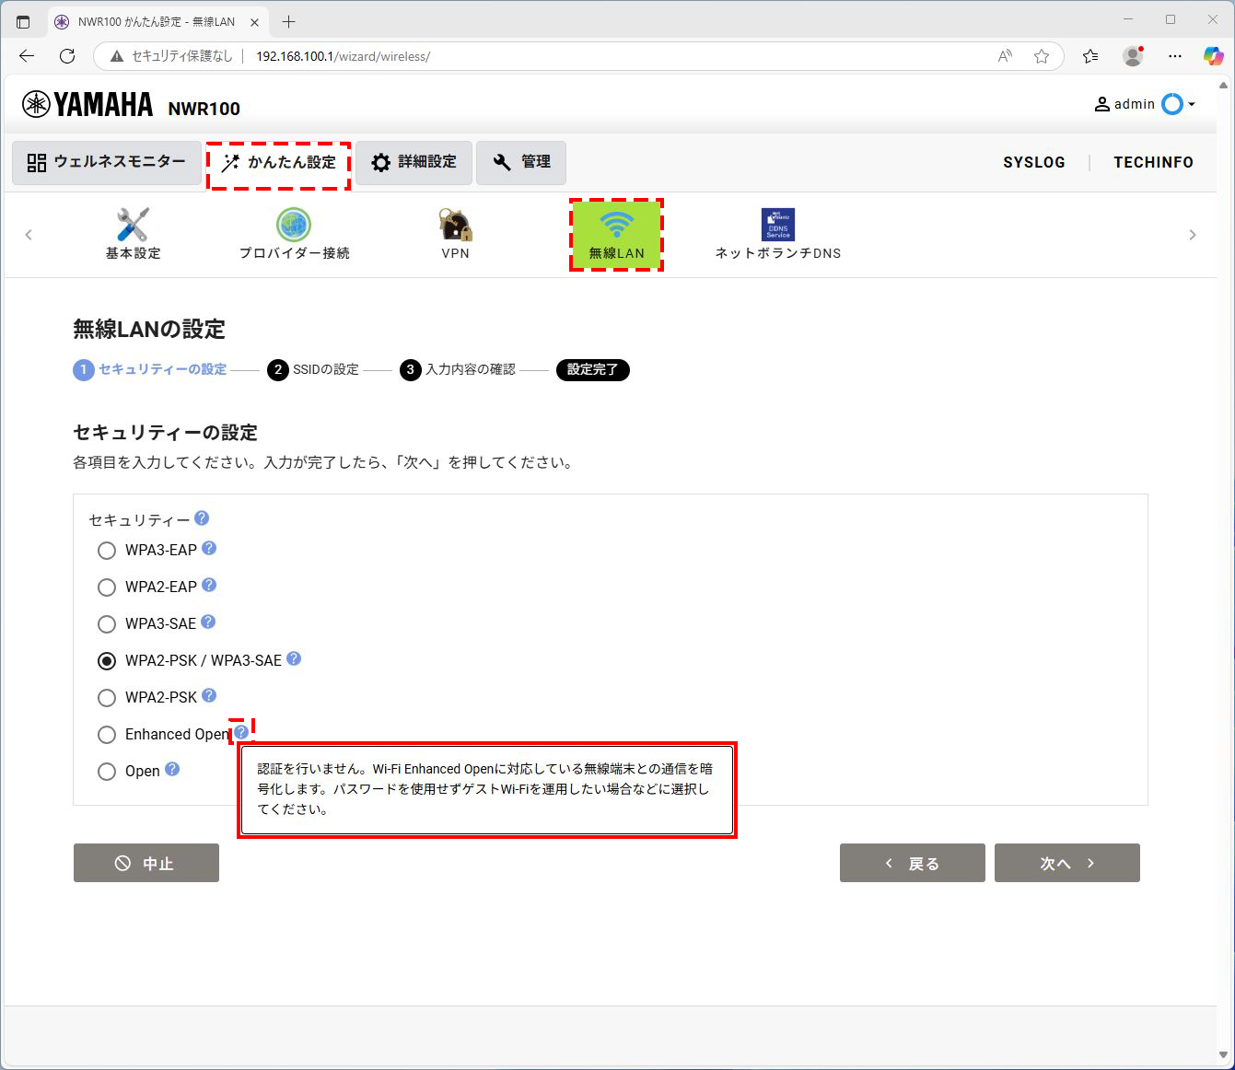The height and width of the screenshot is (1070, 1235).
Task: Click help icon beside WPA3-EAP
Action: click(209, 549)
